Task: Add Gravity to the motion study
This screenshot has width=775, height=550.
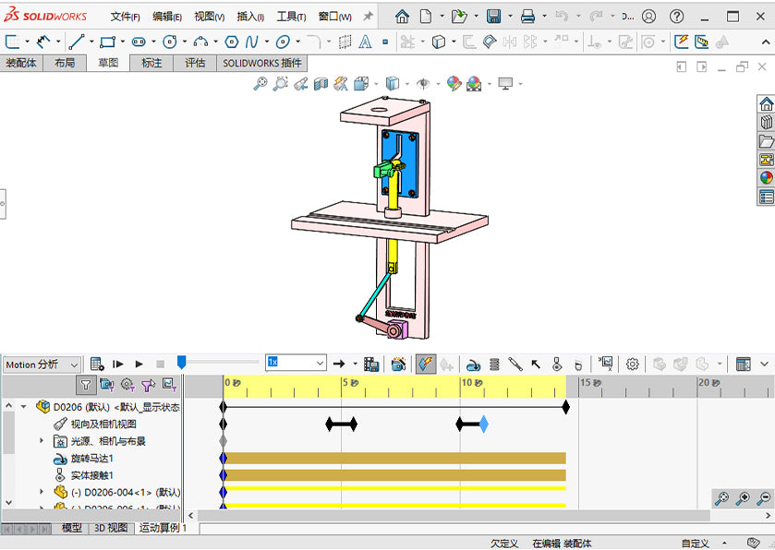Action: 578,365
